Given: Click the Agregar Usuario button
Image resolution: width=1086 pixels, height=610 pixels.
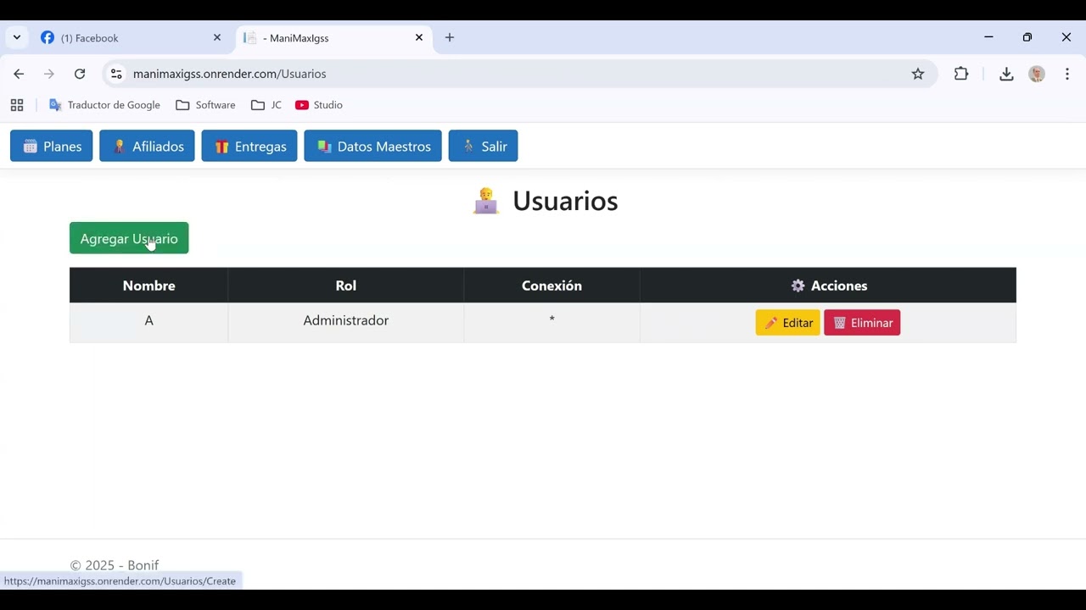Looking at the screenshot, I should point(129,238).
